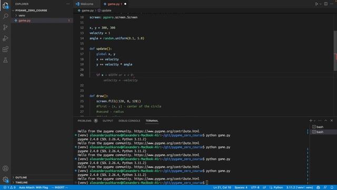Viewport: 337px width, 190px height.
Task: Change end of line sequence LF
Action: tap(264, 187)
